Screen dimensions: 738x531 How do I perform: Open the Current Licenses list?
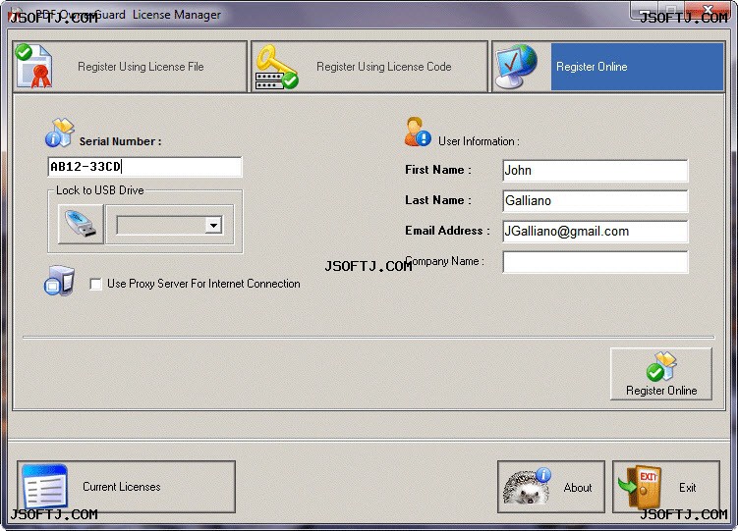[126, 487]
